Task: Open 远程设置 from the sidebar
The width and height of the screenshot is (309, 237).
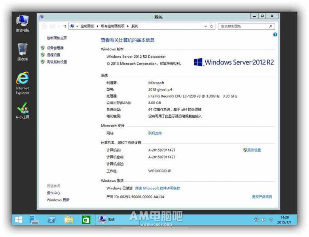Action: coord(53,55)
